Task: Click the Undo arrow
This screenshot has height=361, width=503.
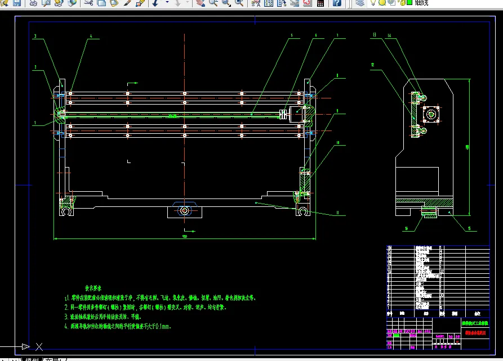Action: click(156, 3)
